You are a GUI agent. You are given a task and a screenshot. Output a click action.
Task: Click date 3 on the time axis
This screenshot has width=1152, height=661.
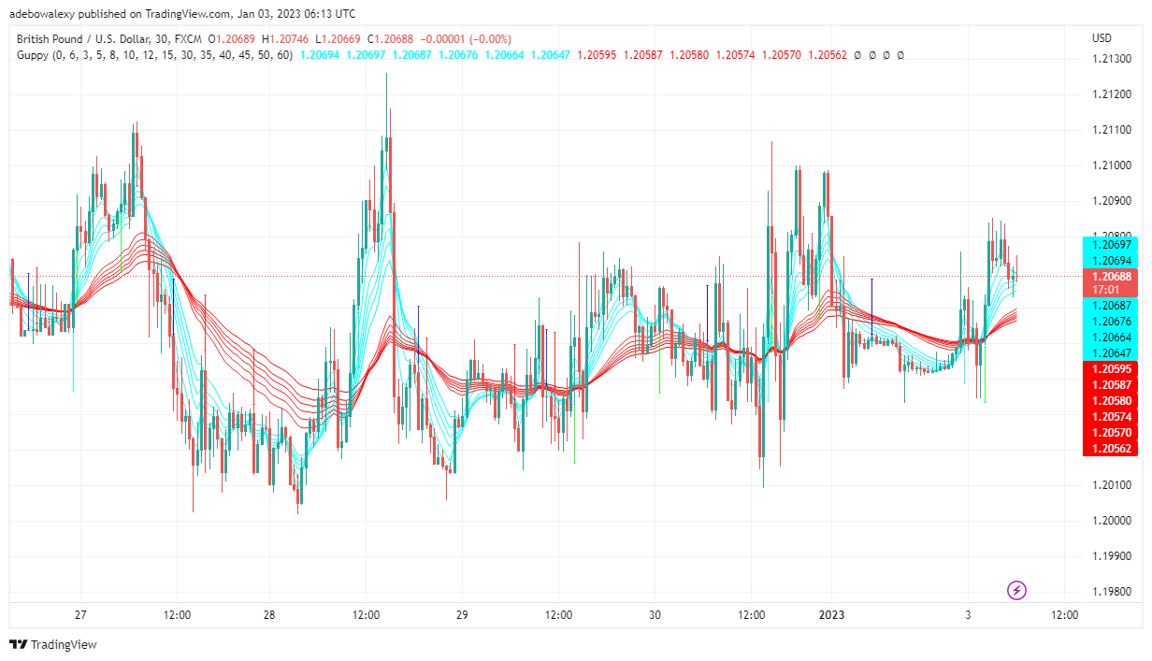[x=969, y=615]
